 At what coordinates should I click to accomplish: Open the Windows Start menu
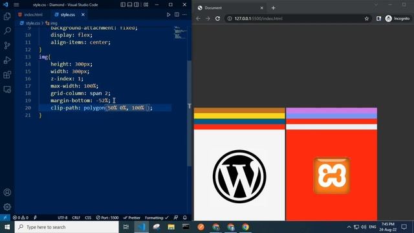tap(7, 227)
